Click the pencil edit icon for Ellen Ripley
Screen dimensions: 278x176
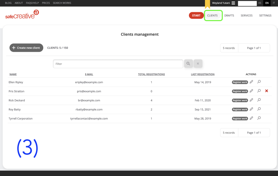[251, 82]
